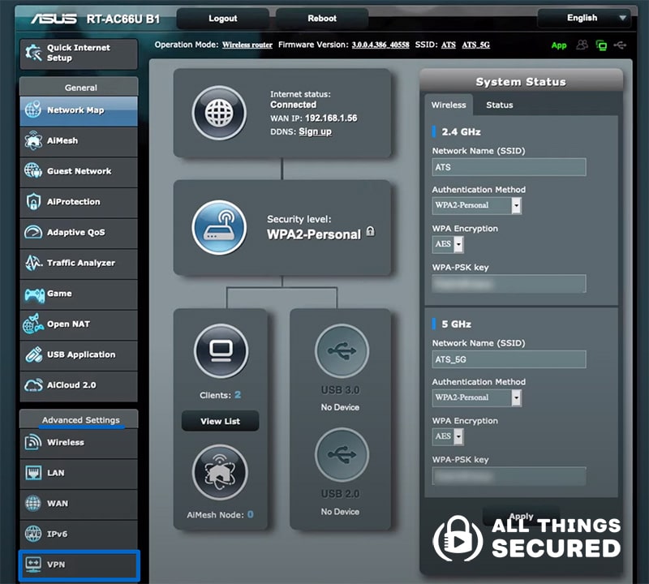Screen dimensions: 649x584
Task: Select the AiMesh sidebar icon
Action: (78, 140)
